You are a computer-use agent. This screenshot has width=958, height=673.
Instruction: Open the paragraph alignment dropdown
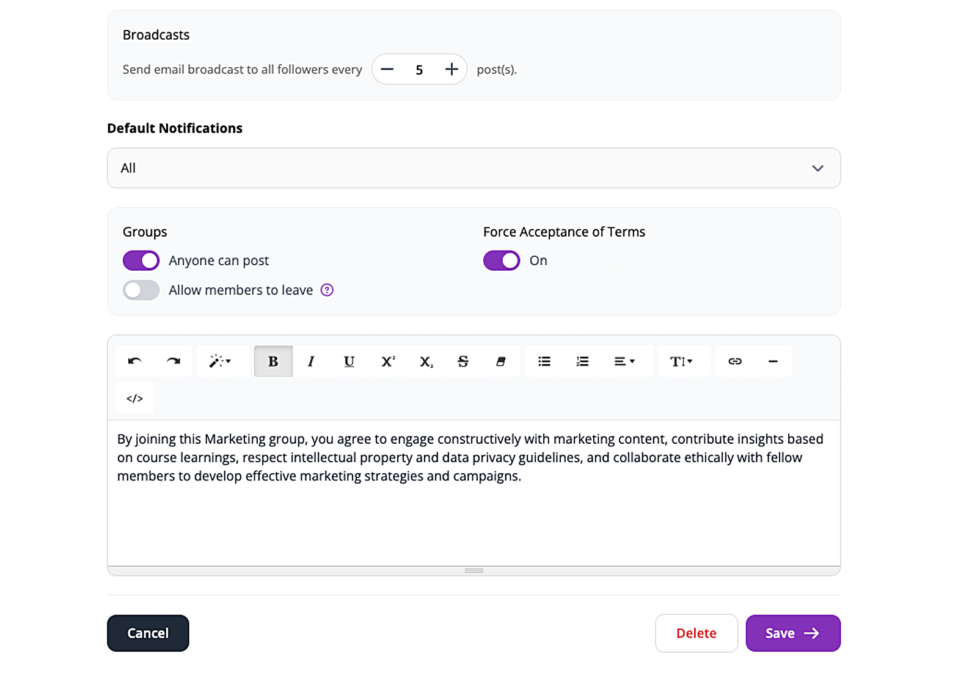[624, 361]
